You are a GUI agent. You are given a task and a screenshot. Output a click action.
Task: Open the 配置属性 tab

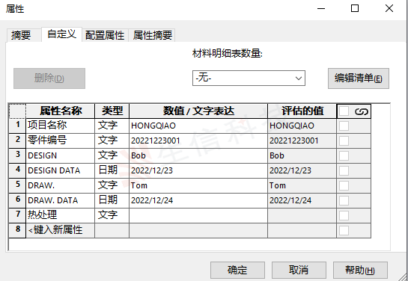pyautogui.click(x=105, y=35)
